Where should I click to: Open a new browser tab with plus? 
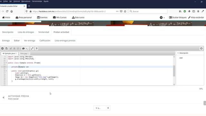coord(29,6)
